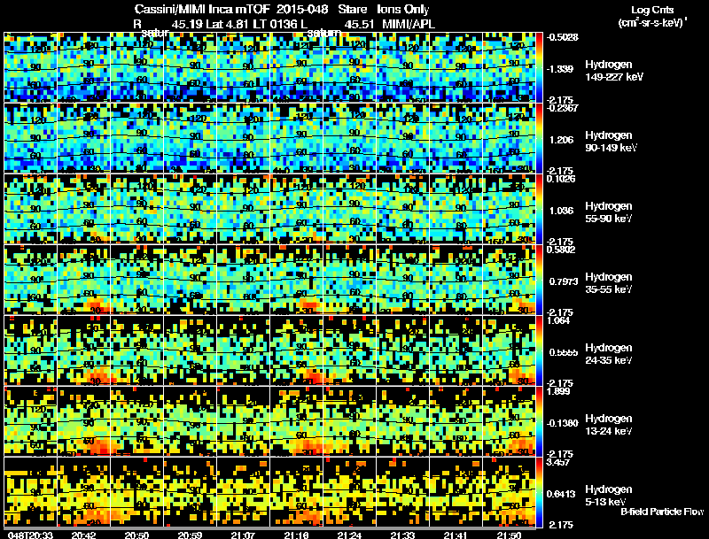Click the 0.6413 colorbar midpoint value
The width and height of the screenshot is (709, 539).
click(563, 494)
